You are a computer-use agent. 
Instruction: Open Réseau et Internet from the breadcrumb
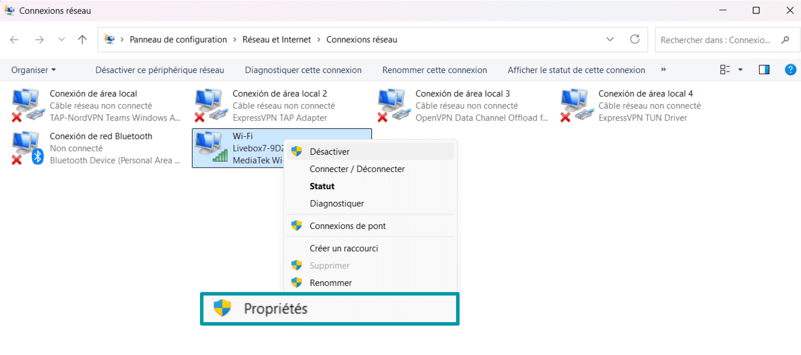[x=276, y=39]
